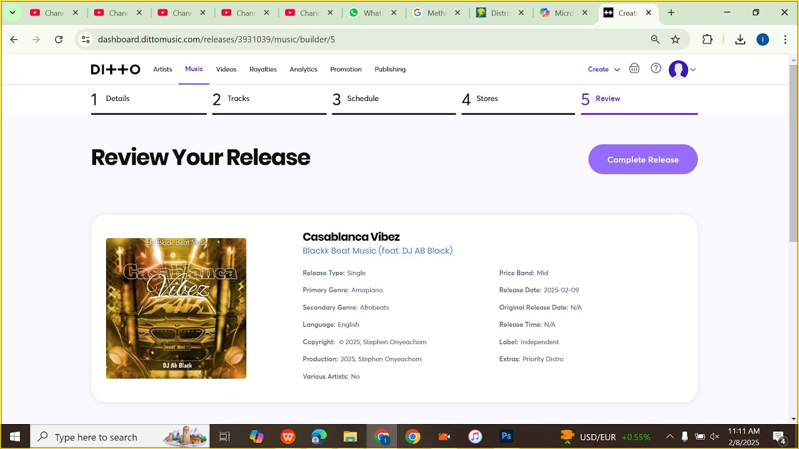799x449 pixels.
Task: Open WPS Office from the taskbar
Action: (288, 437)
